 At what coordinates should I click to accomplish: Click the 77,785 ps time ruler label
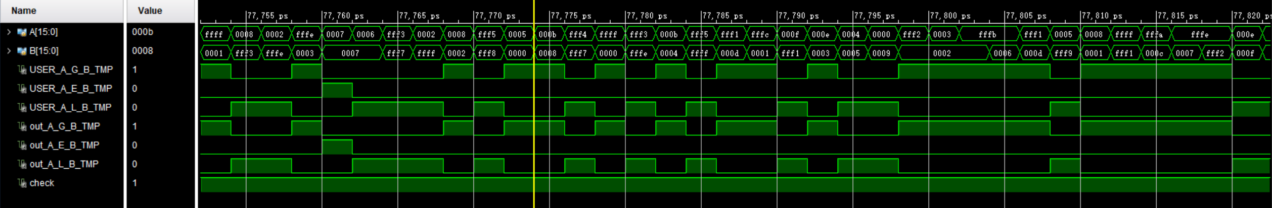(x=723, y=16)
